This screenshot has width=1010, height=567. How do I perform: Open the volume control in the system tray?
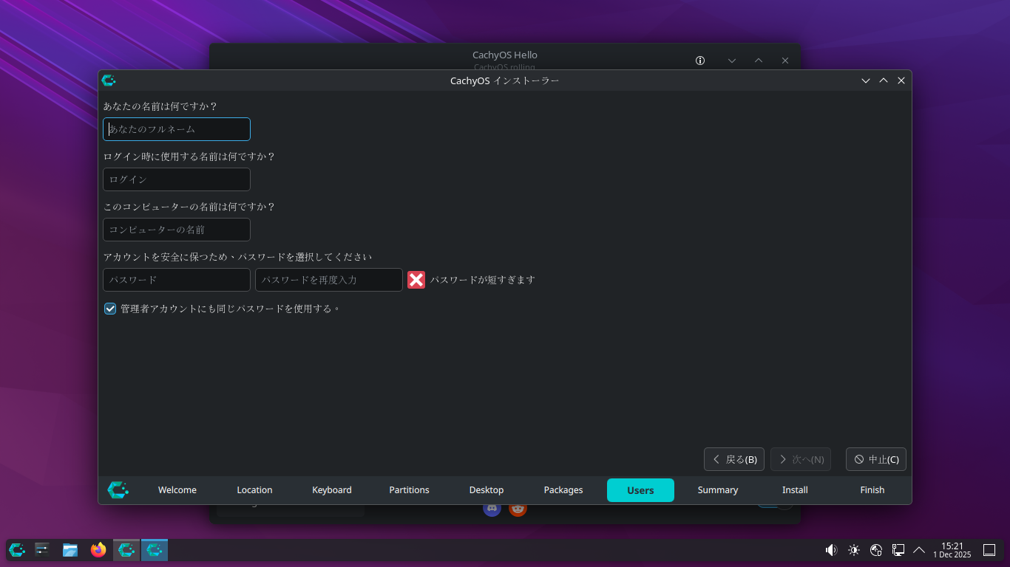pos(831,549)
